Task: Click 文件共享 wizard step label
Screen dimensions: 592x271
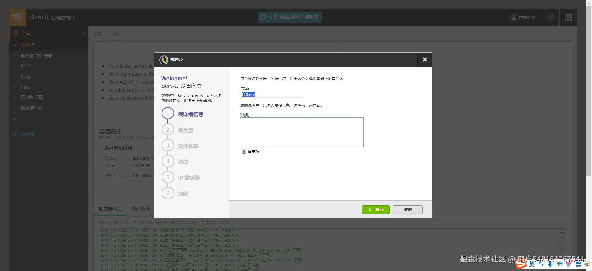Action: click(188, 146)
